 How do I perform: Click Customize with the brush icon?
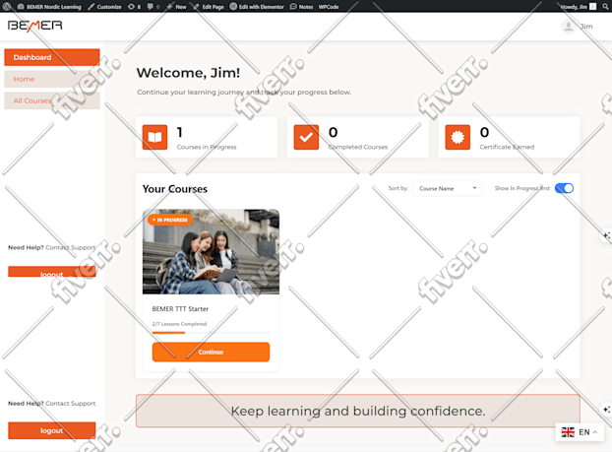pyautogui.click(x=104, y=7)
